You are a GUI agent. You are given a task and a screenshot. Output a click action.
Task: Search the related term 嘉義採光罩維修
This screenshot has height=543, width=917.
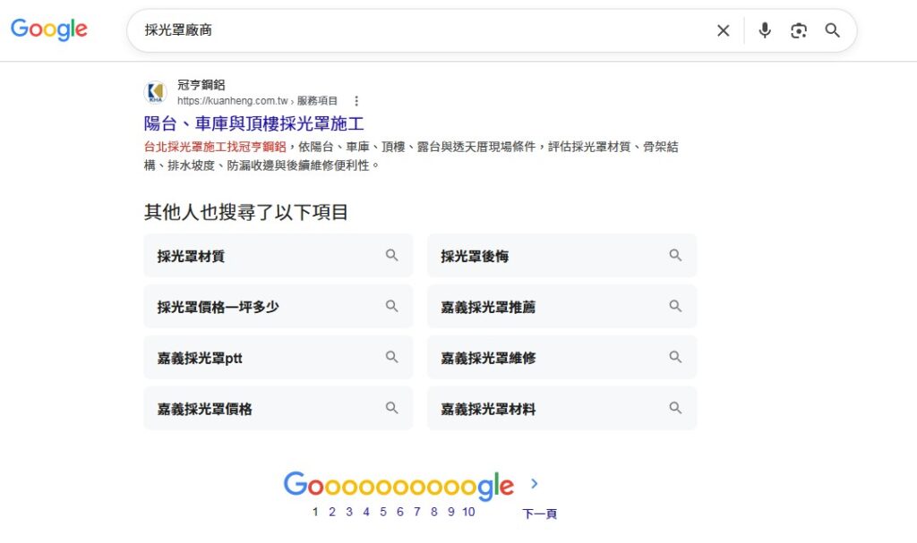562,357
